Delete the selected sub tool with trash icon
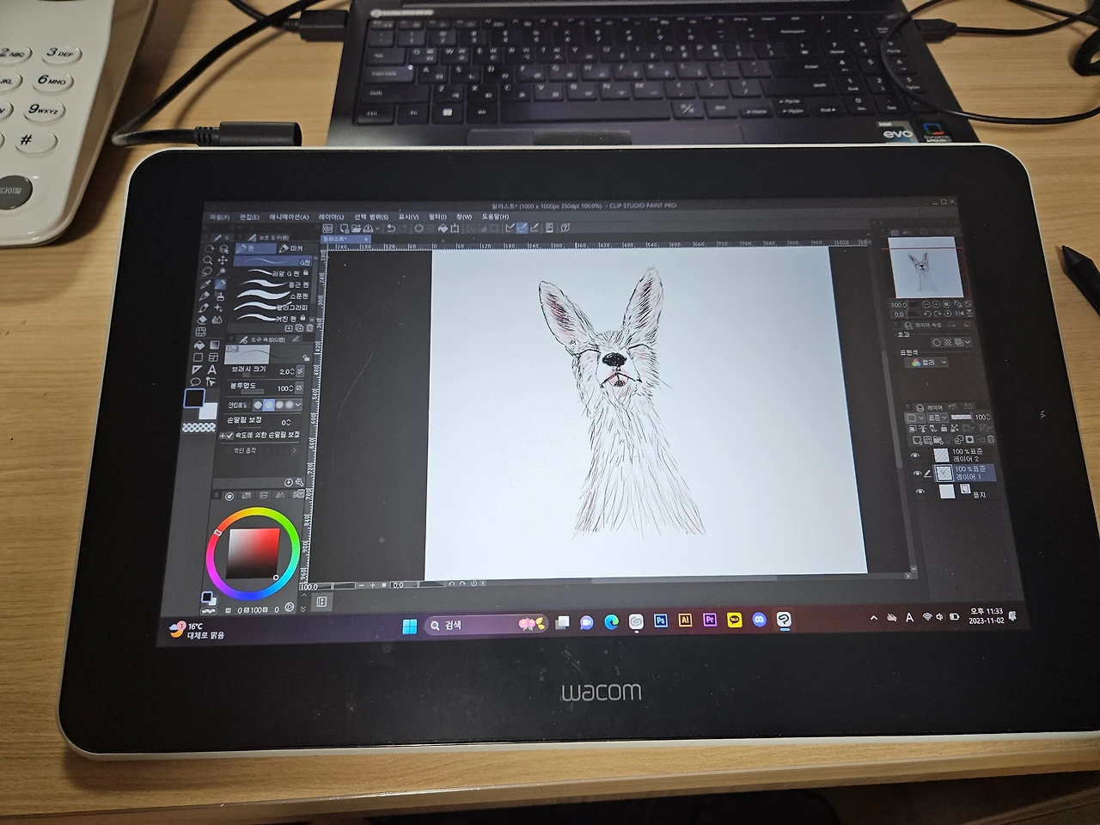This screenshot has width=1100, height=825. (x=309, y=327)
